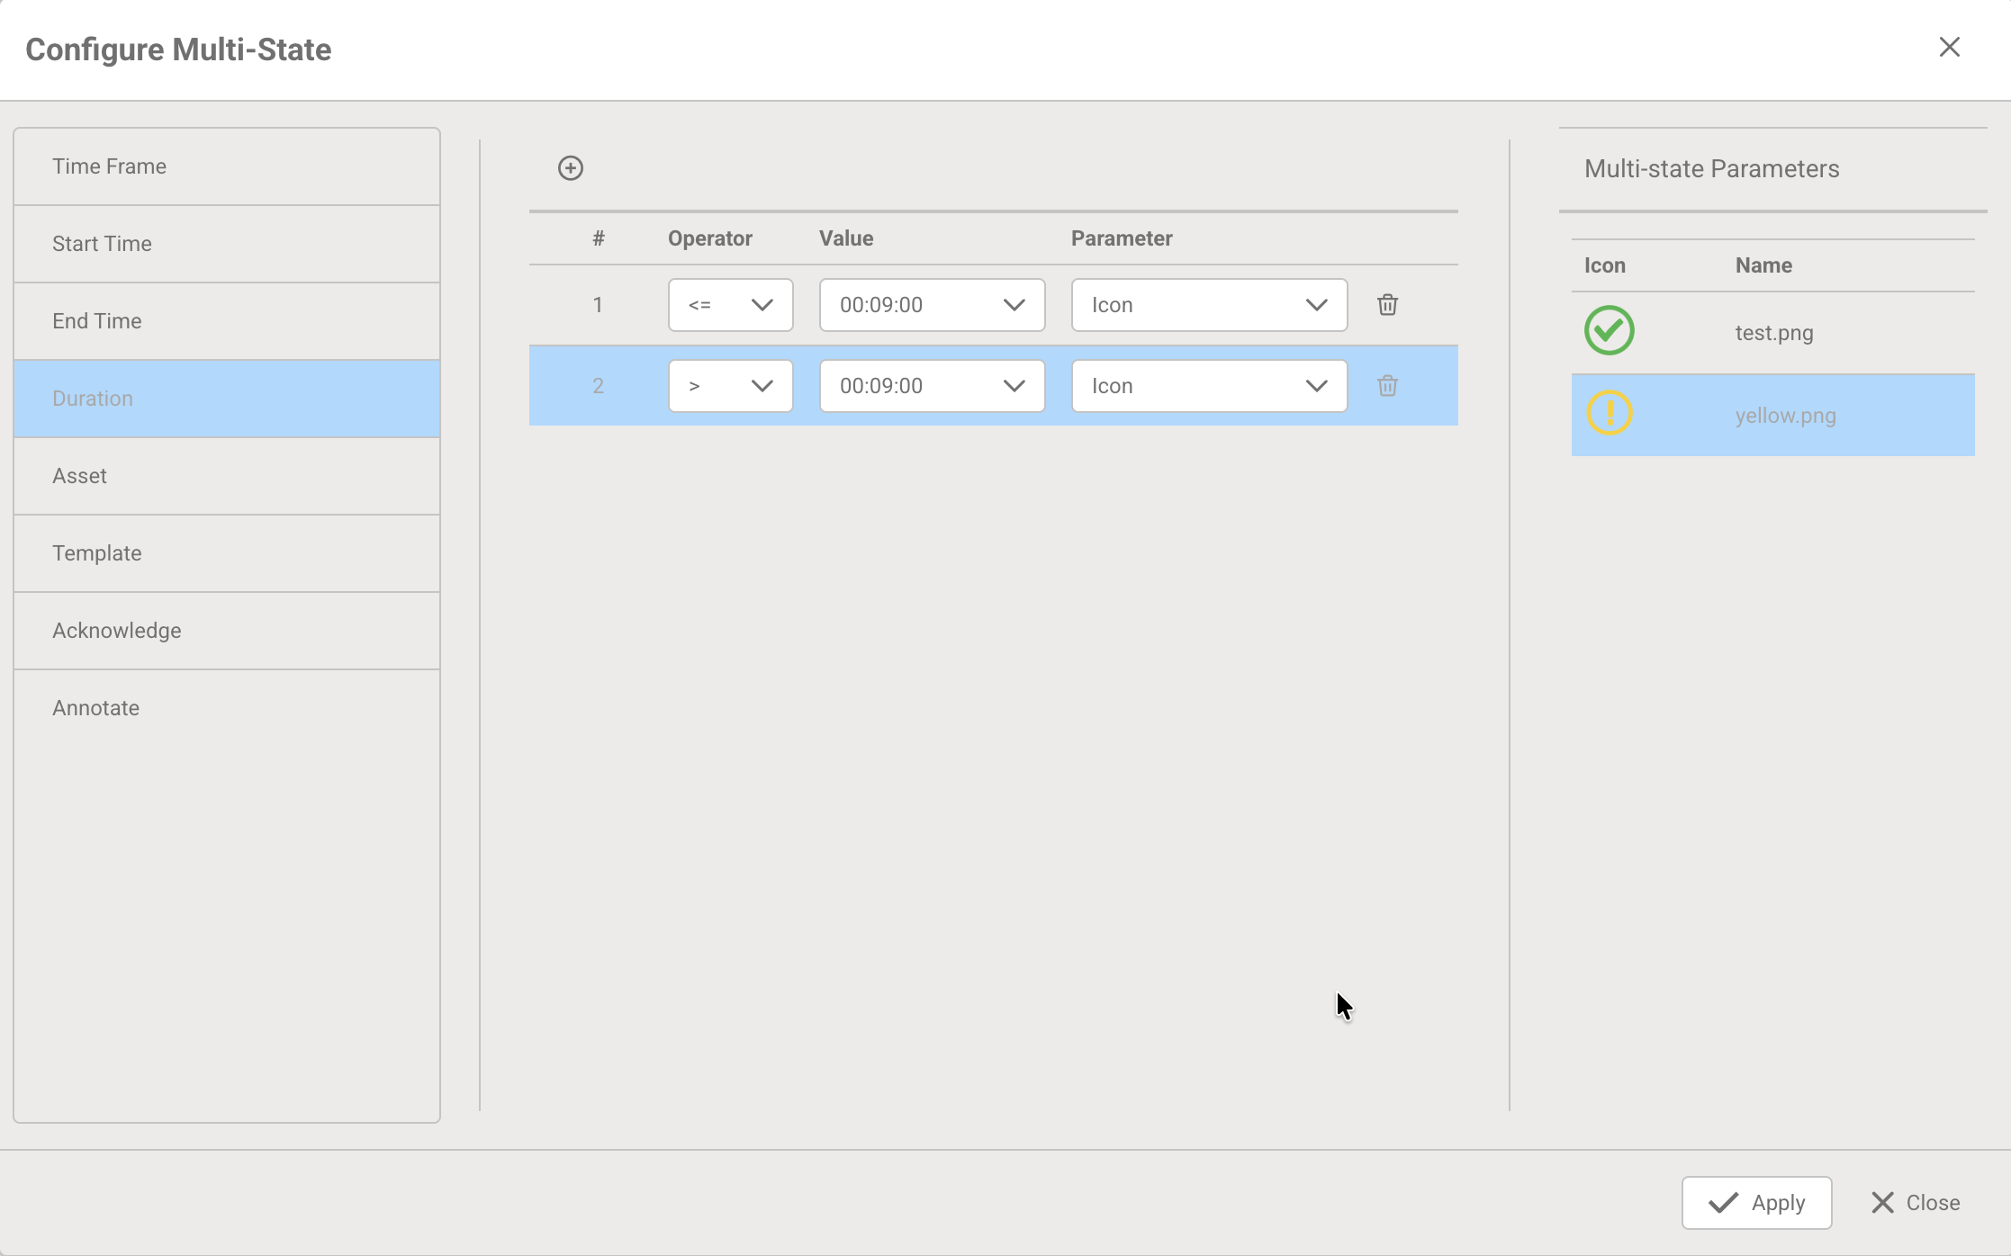Add a new condition rule
The image size is (2011, 1256).
571,167
